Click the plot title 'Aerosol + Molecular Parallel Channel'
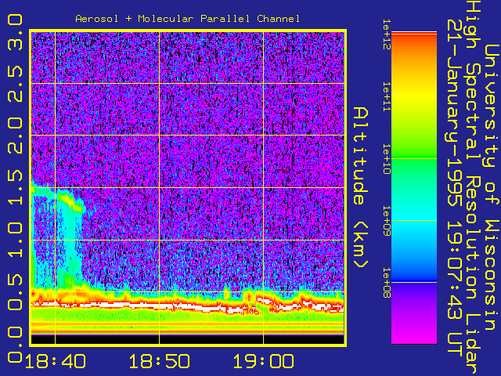 click(188, 19)
